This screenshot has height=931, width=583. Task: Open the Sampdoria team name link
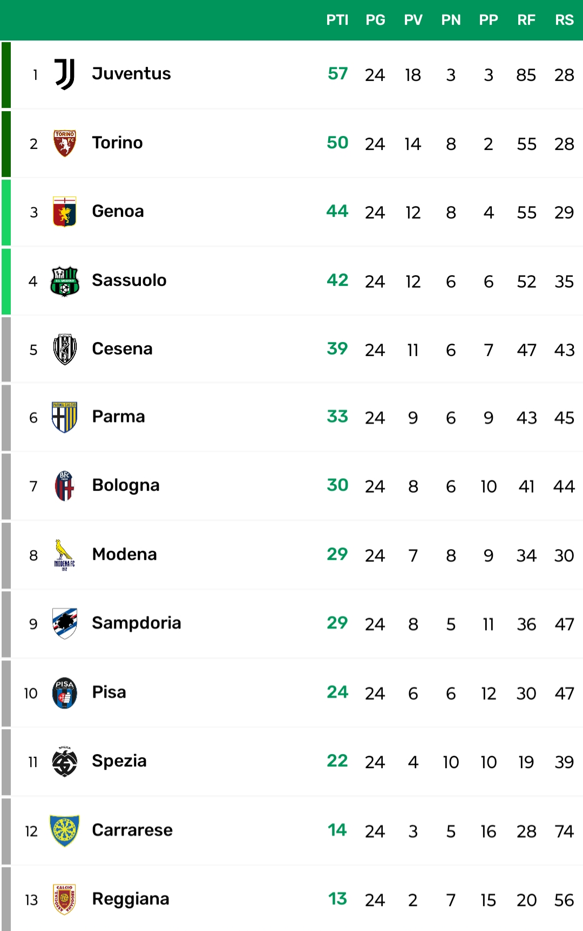pyautogui.click(x=137, y=622)
